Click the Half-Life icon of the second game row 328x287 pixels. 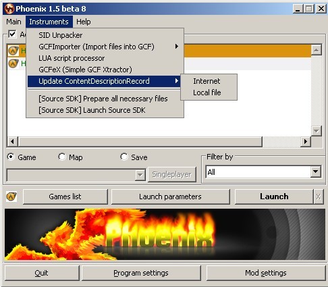point(13,63)
